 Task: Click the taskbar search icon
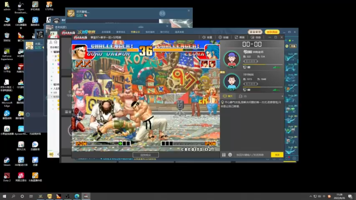tap(13, 196)
